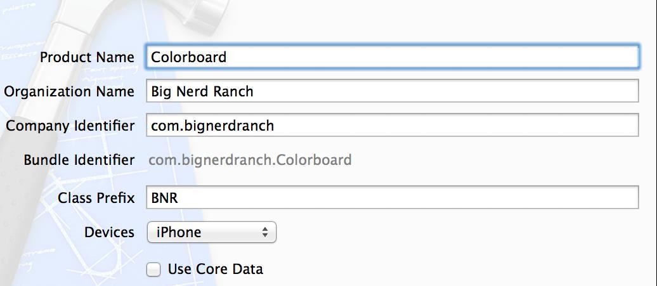Click the "Class Prefix" label
This screenshot has width=657, height=286.
(96, 198)
